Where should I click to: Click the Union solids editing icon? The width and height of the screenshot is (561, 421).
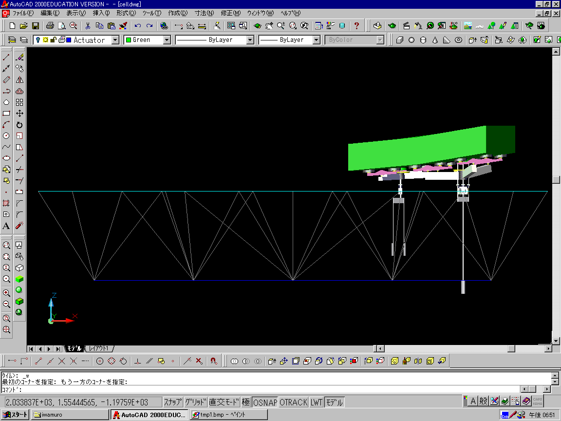click(234, 361)
